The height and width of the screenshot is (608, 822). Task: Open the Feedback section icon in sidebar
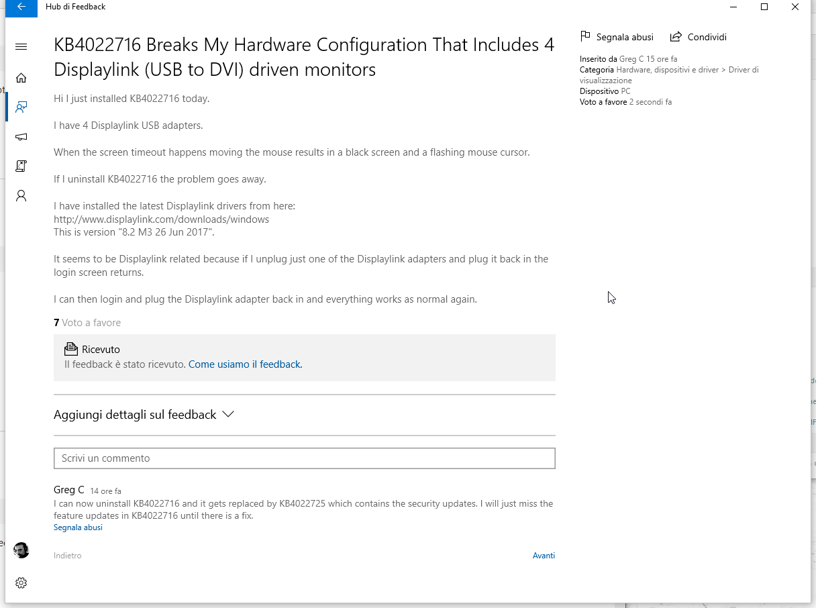click(x=21, y=107)
